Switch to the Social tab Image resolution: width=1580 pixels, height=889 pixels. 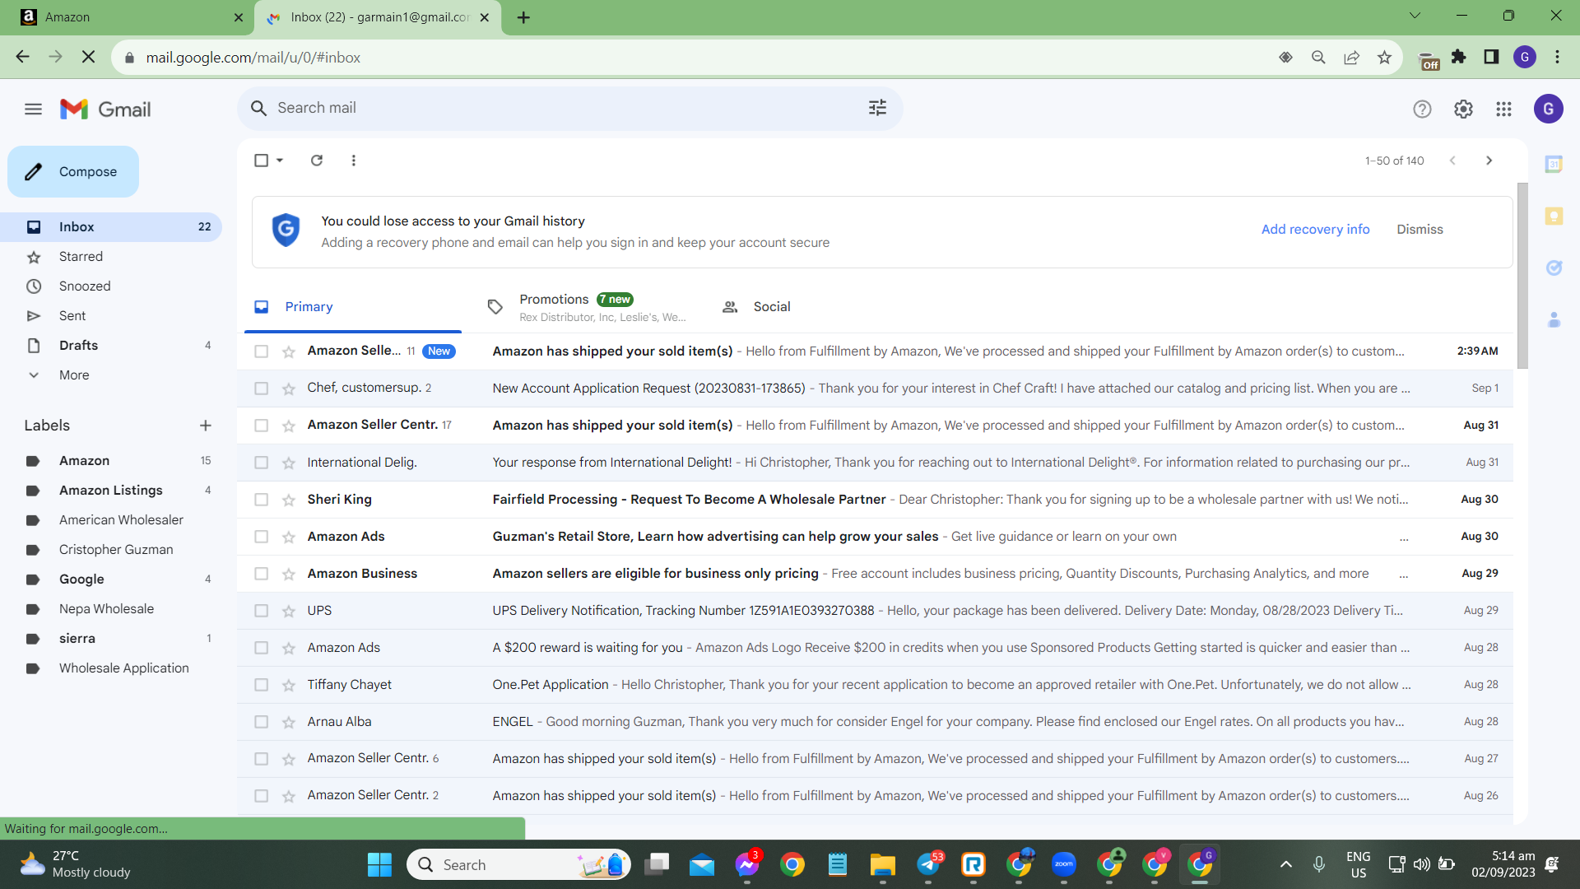[x=772, y=307]
